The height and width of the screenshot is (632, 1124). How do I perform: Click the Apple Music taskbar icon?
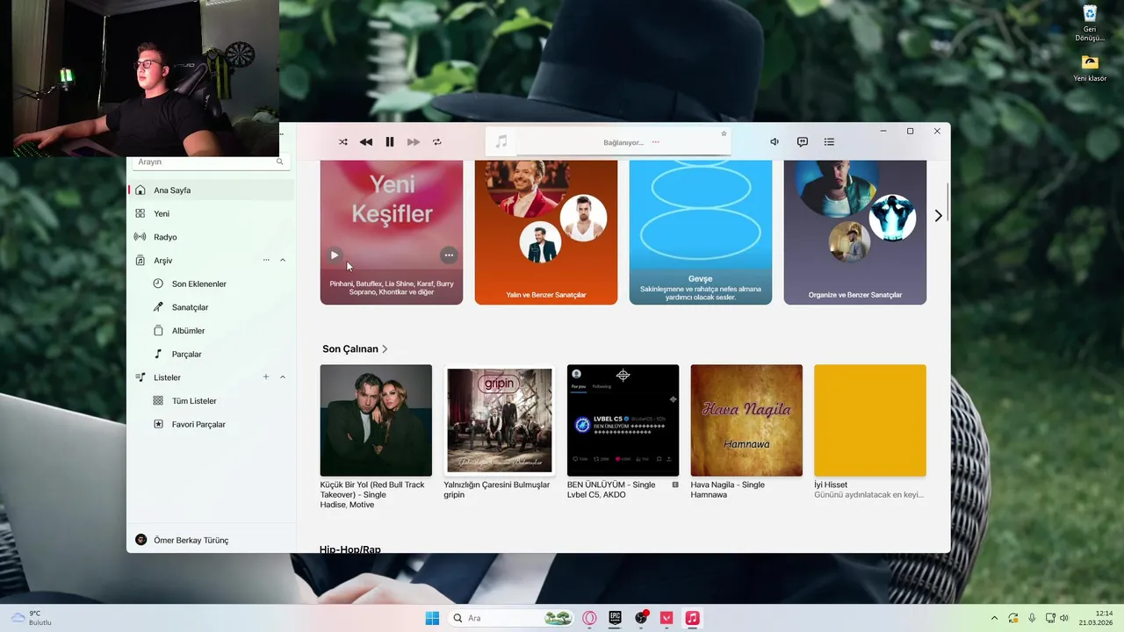point(692,618)
